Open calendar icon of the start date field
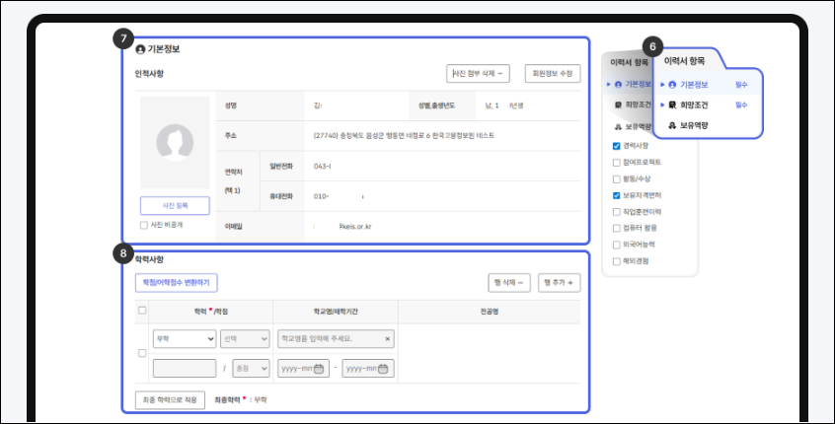The image size is (835, 424). pos(319,369)
